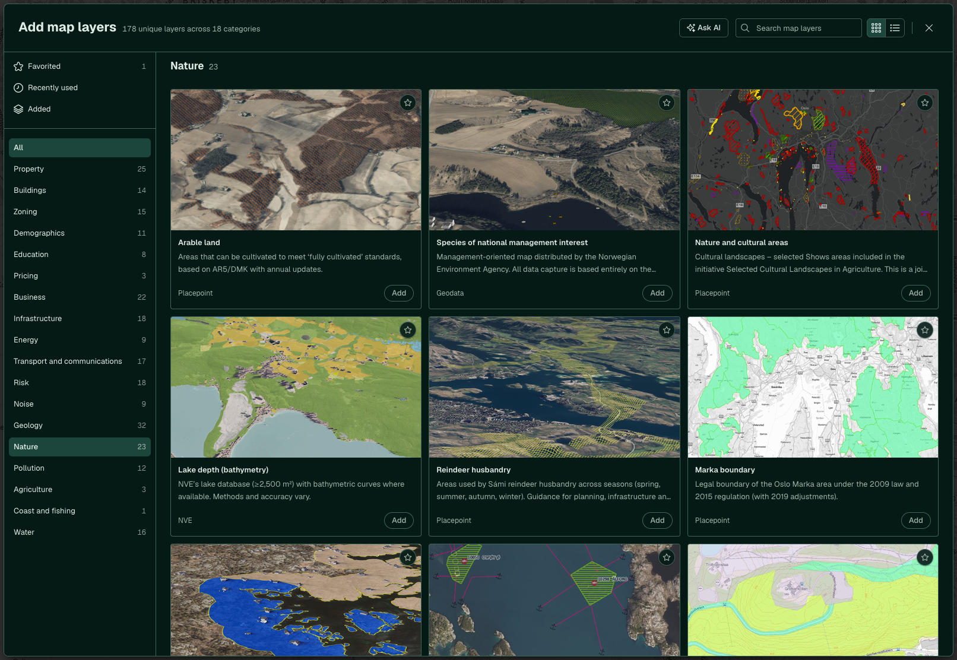The image size is (957, 660).
Task: Favorite Species of national management interest star
Action: click(x=667, y=103)
